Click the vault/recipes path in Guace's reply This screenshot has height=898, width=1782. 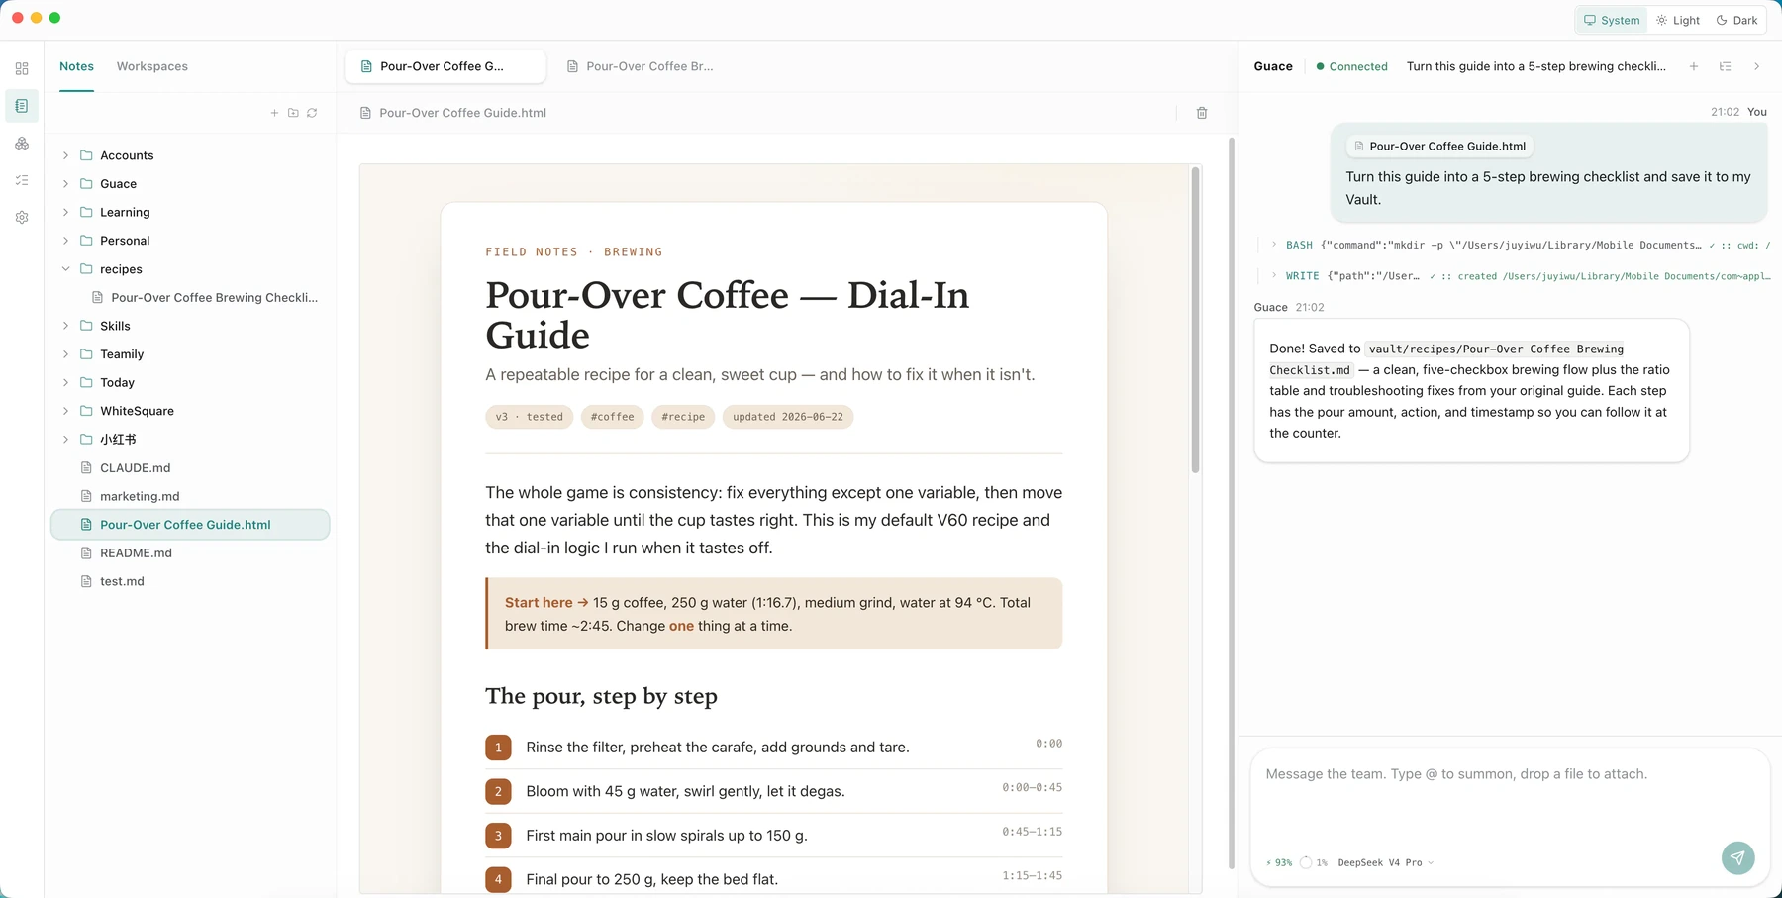coord(1446,359)
